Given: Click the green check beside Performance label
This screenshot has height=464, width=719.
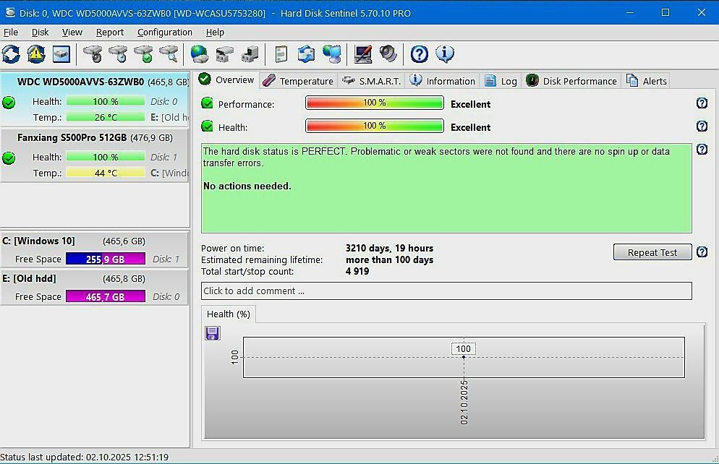Looking at the screenshot, I should 208,103.
